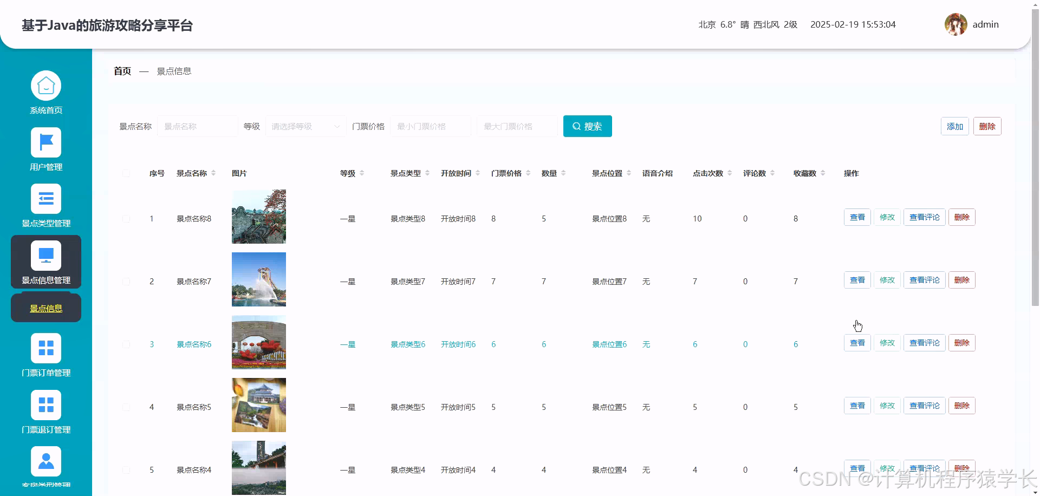Focus the 最小门票价格 input

tap(431, 126)
